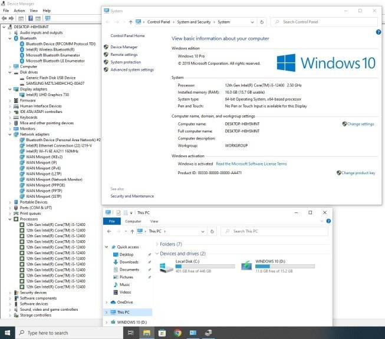The image size is (385, 339).
Task: Click the refresh button in System window
Action: (262, 22)
